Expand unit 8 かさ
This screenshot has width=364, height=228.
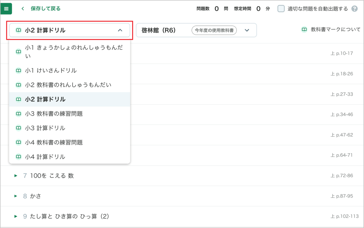(x=16, y=196)
